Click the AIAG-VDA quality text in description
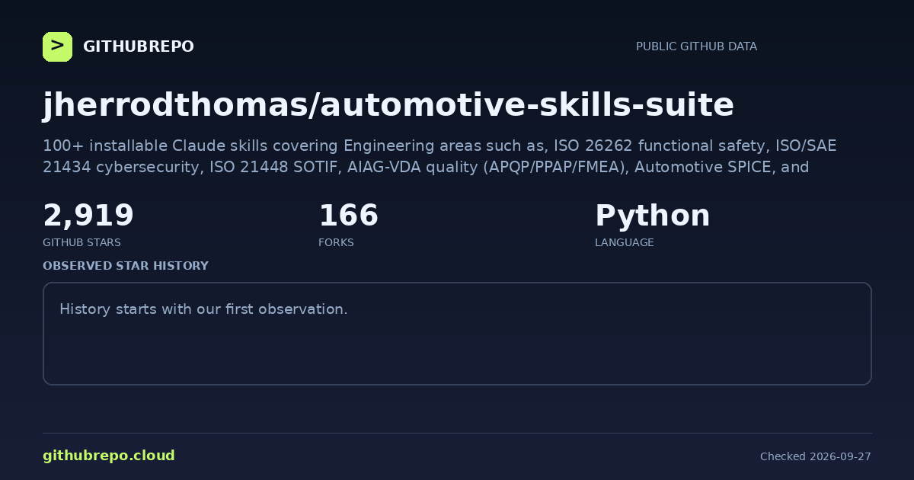914x480 pixels. 412,167
